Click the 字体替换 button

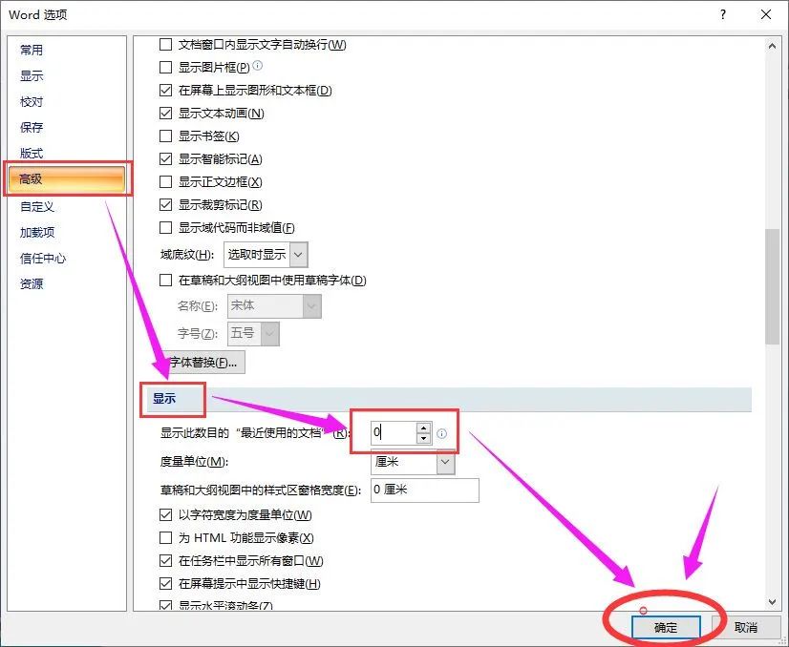click(x=204, y=362)
